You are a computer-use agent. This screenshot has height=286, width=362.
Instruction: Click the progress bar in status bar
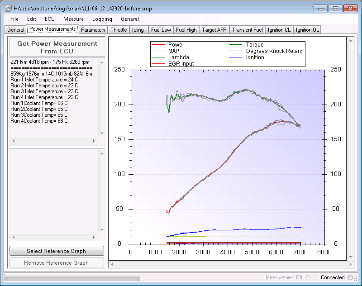click(72, 277)
